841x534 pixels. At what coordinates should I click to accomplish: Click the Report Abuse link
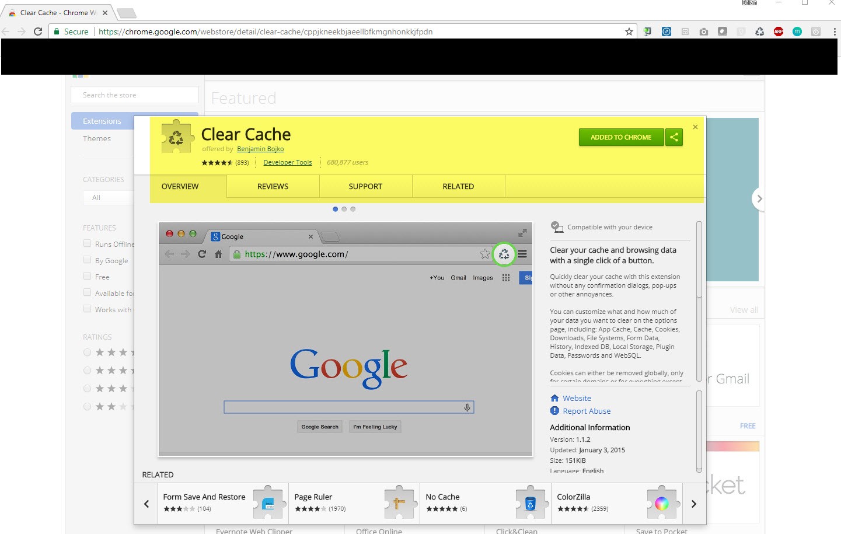587,411
